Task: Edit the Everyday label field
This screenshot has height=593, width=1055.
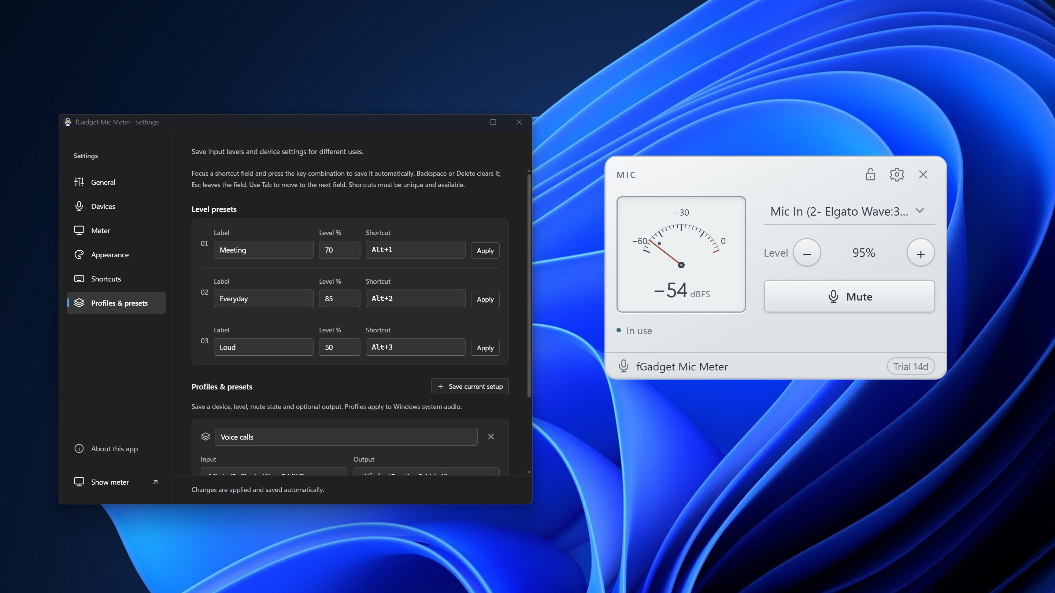Action: point(263,298)
